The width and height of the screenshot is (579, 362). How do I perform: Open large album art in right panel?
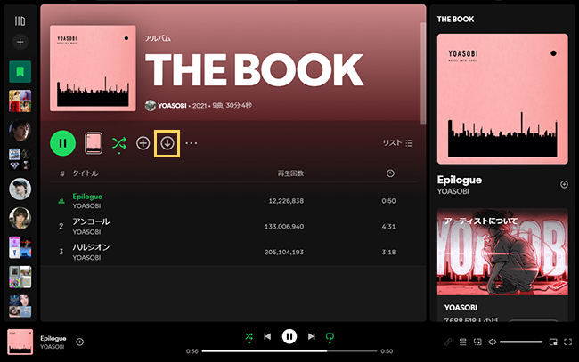(502, 99)
